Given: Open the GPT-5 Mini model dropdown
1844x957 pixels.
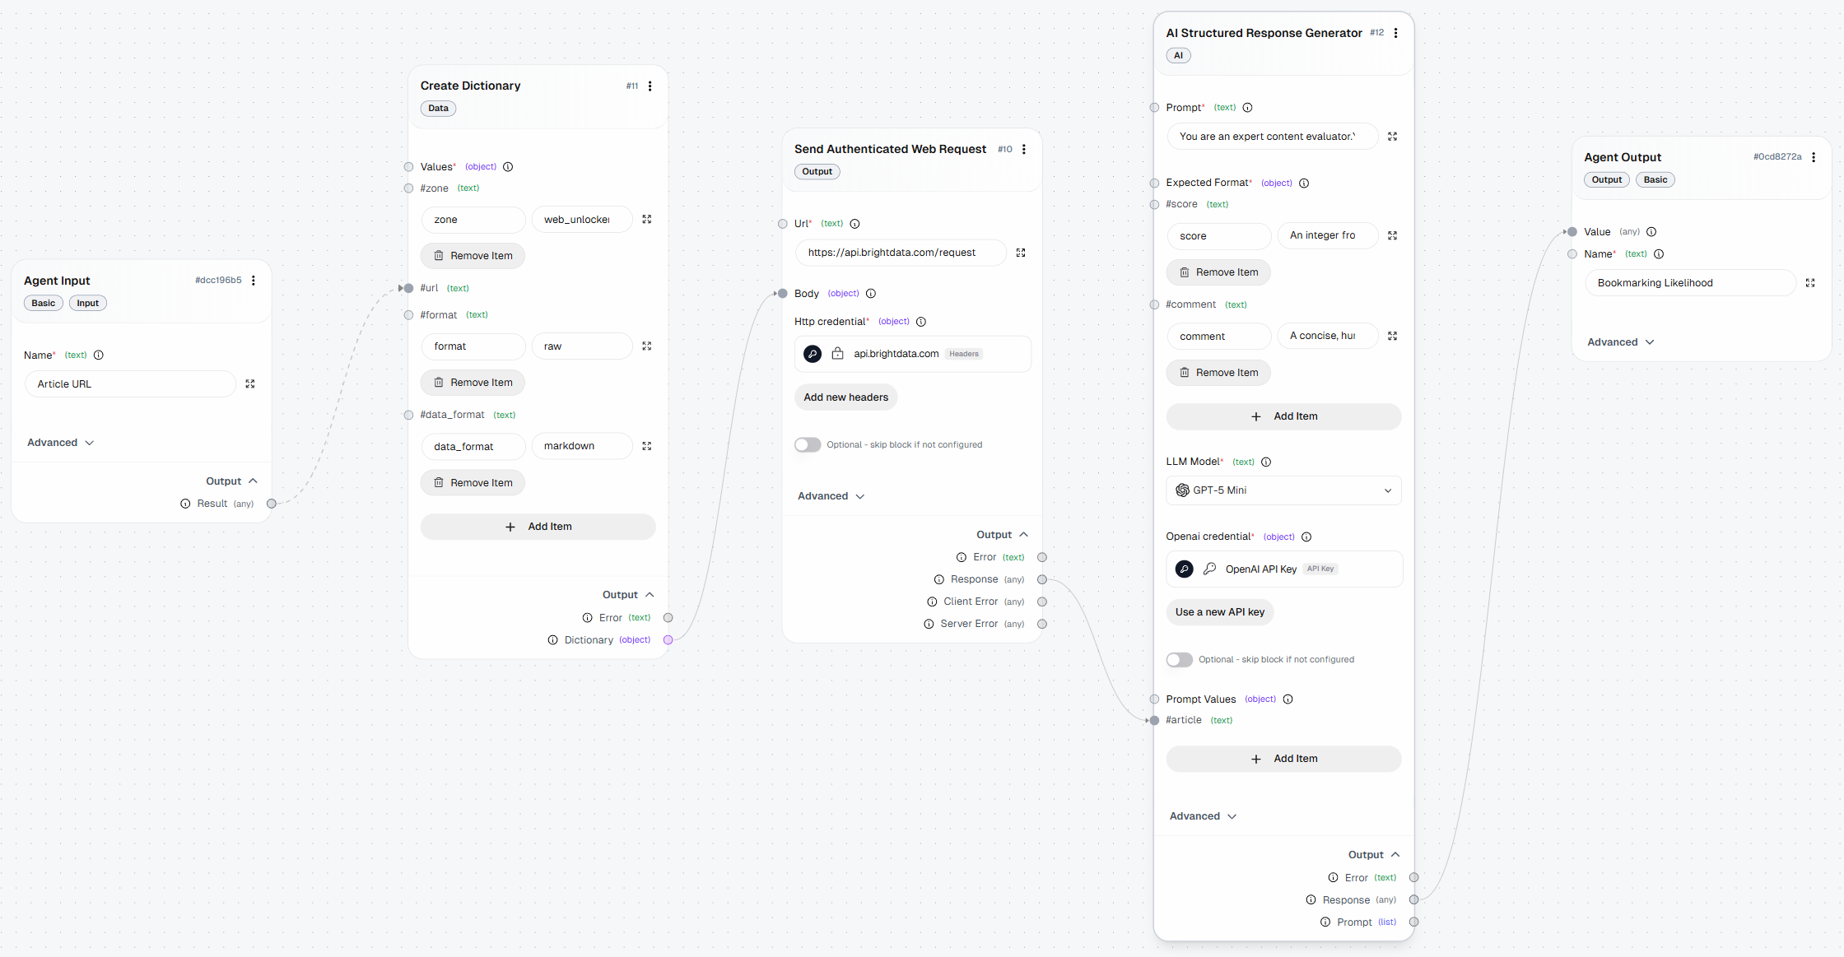Looking at the screenshot, I should (x=1389, y=490).
